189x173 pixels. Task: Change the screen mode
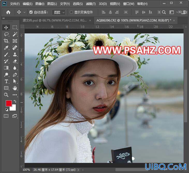click(15, 116)
